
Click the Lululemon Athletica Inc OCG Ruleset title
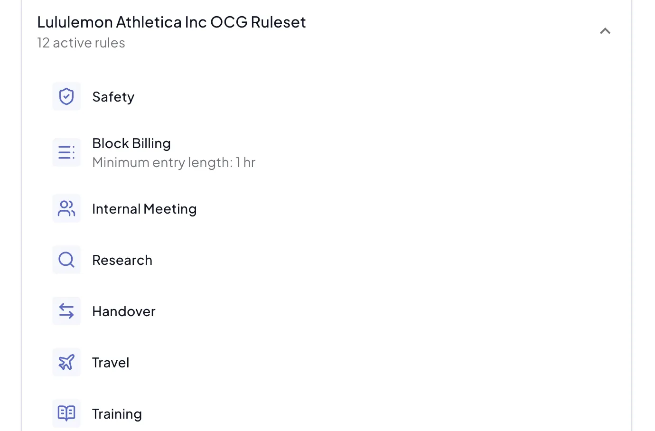(172, 21)
